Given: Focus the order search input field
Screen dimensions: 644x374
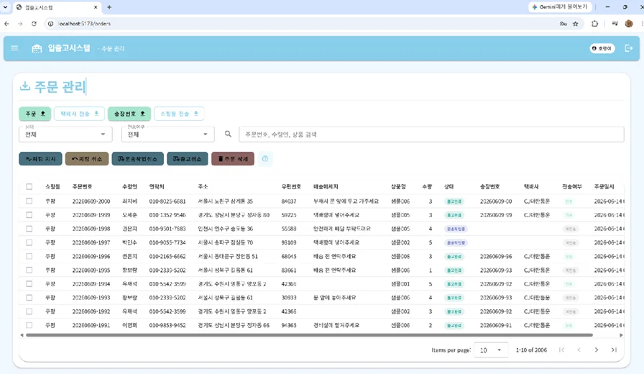Looking at the screenshot, I should [432, 134].
